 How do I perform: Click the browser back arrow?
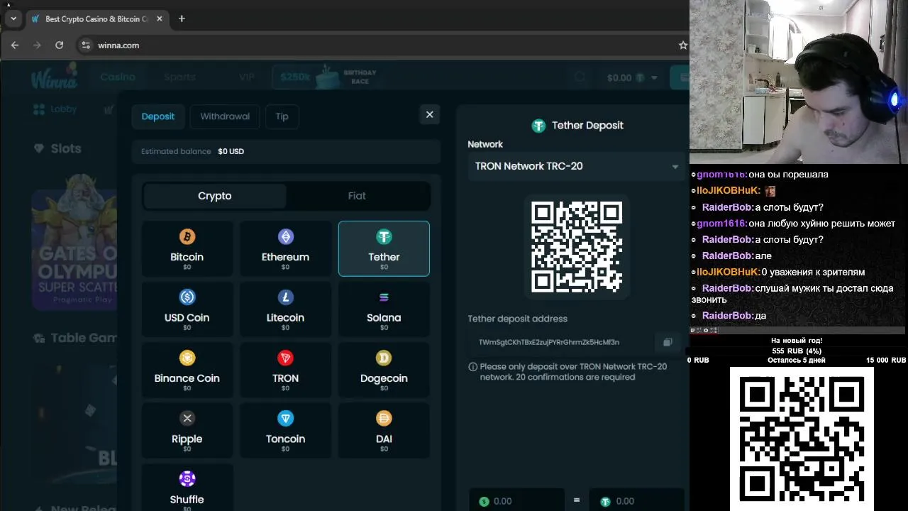tap(15, 45)
